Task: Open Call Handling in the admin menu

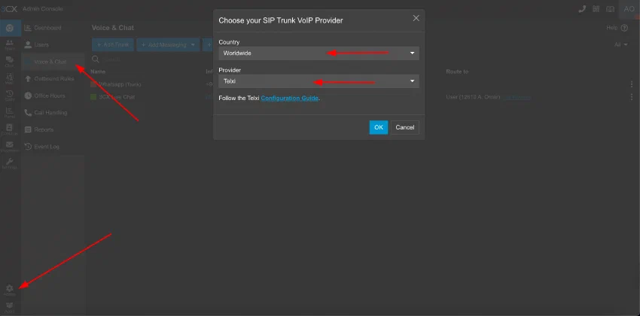Action: 53,113
